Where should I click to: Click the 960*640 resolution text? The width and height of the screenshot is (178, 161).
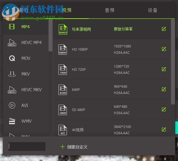click(121, 86)
